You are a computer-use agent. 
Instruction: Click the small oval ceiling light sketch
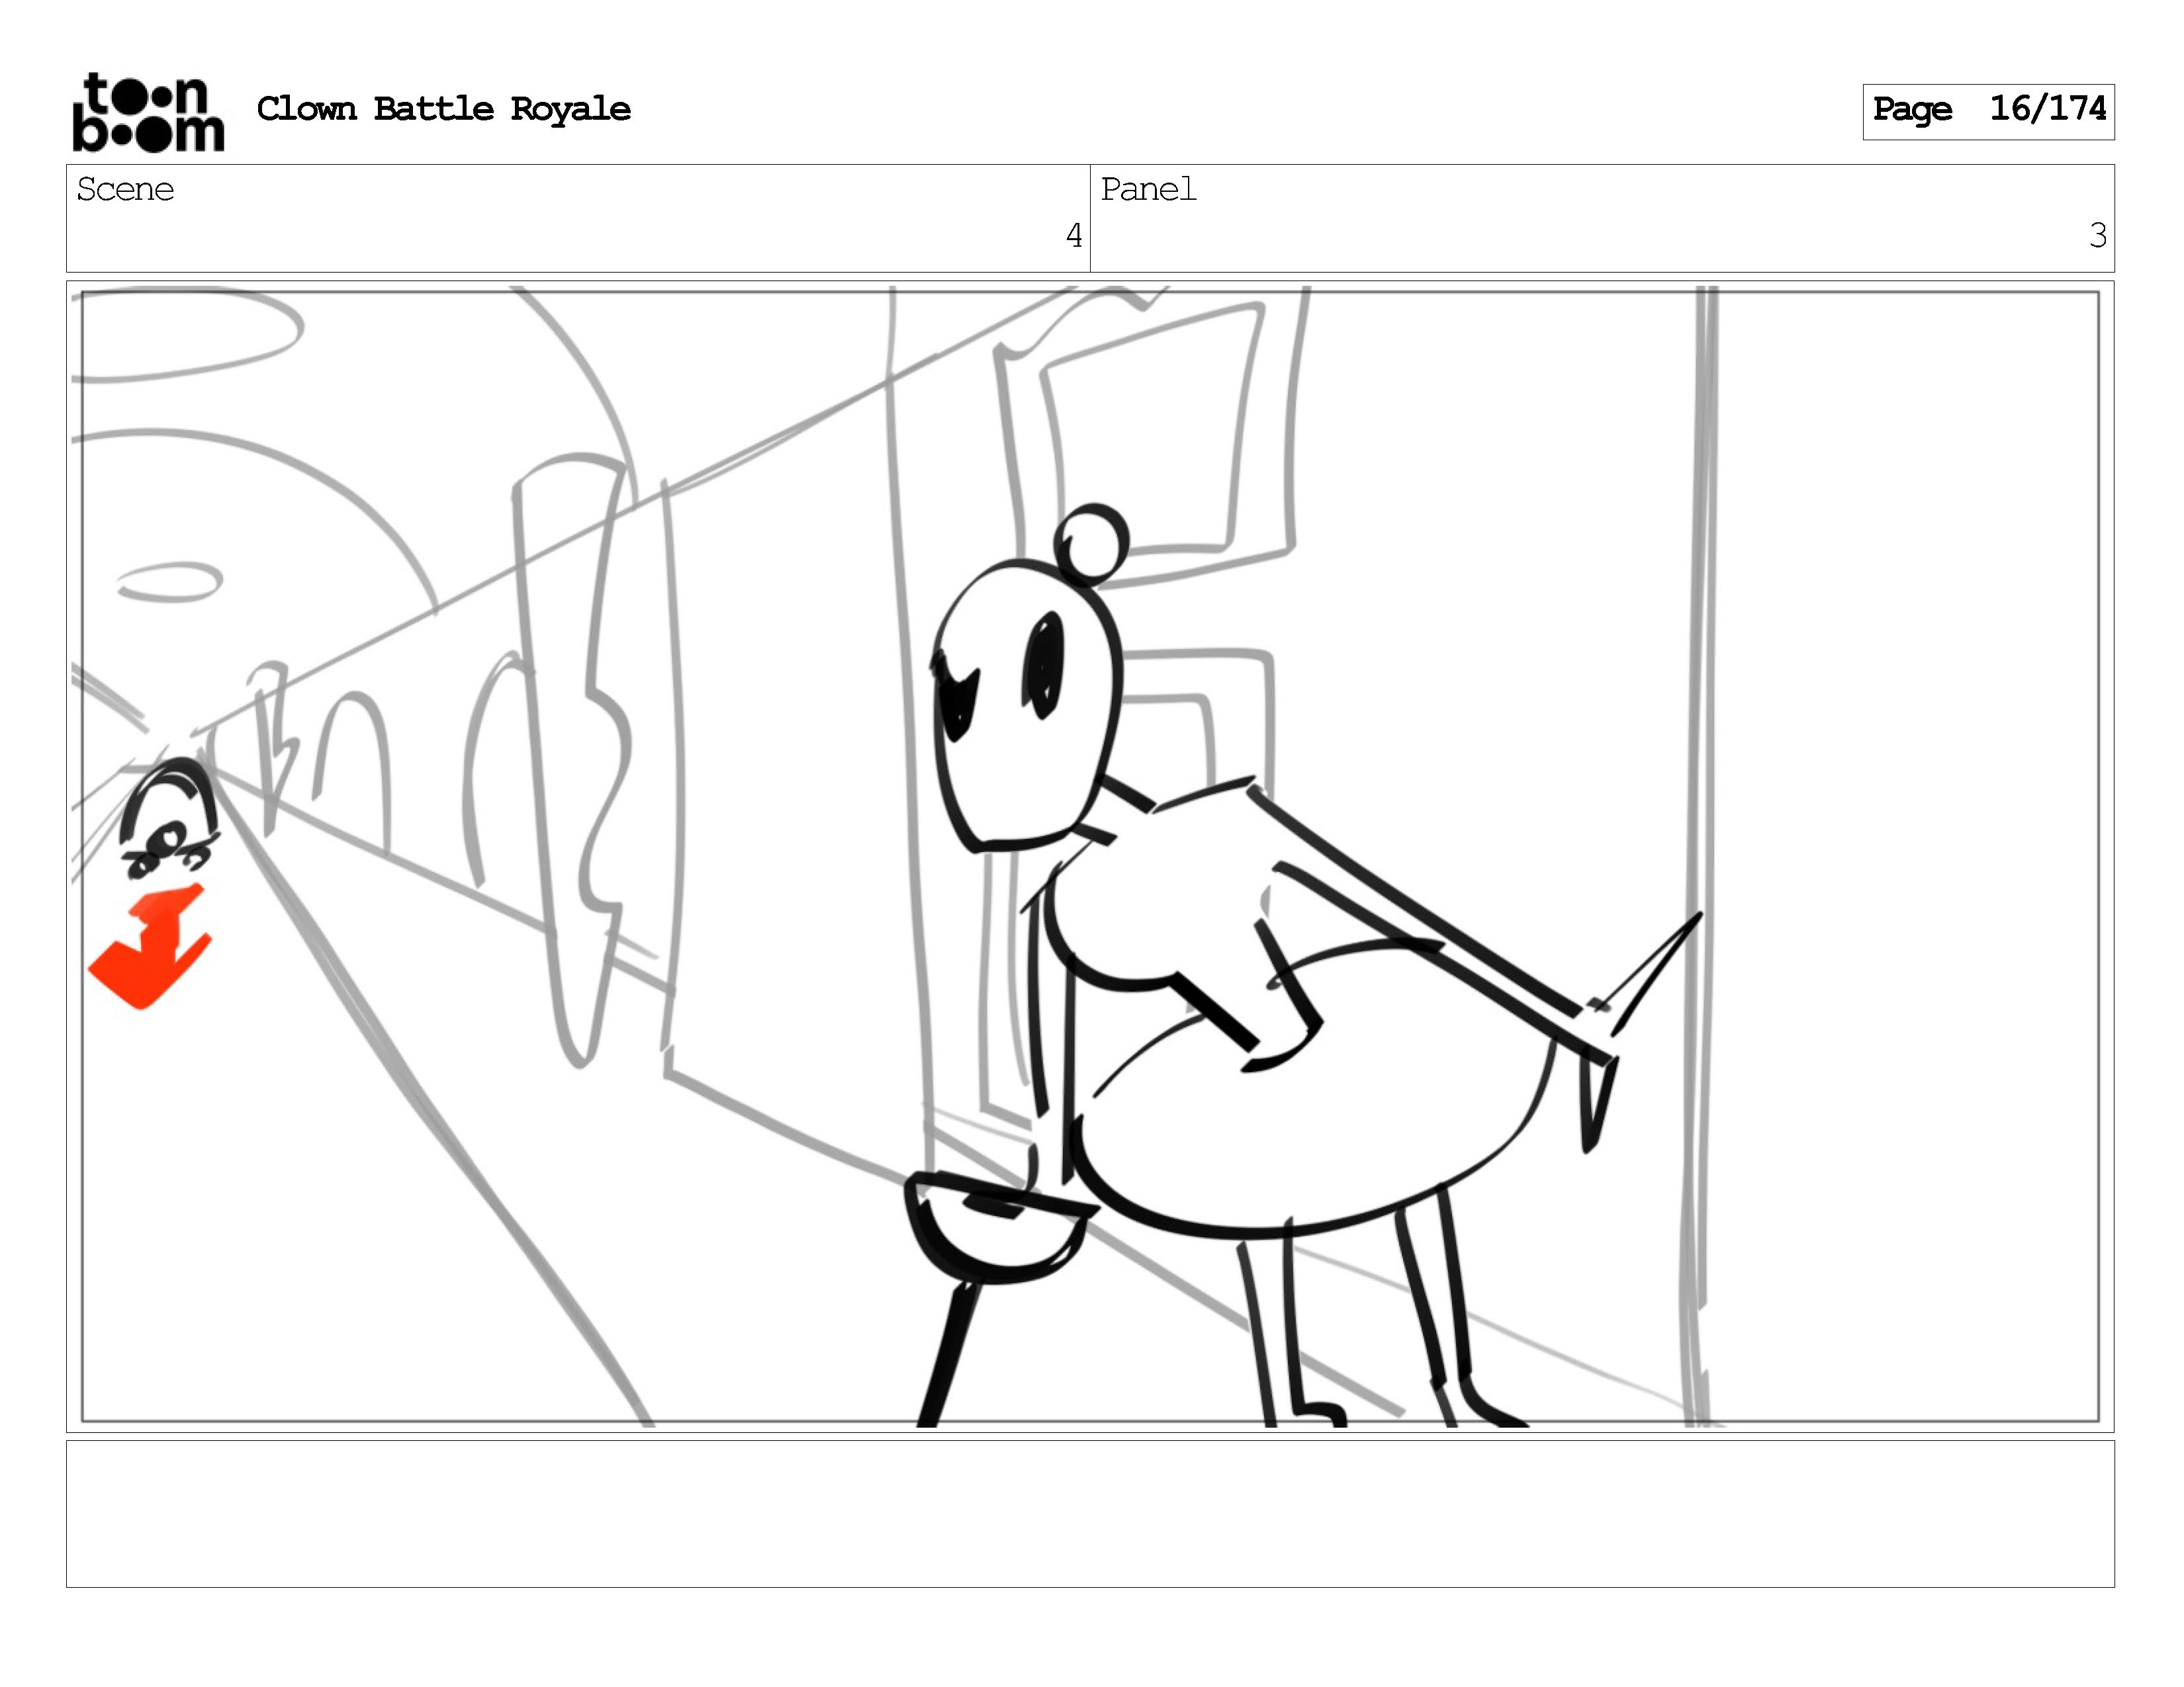pos(170,582)
